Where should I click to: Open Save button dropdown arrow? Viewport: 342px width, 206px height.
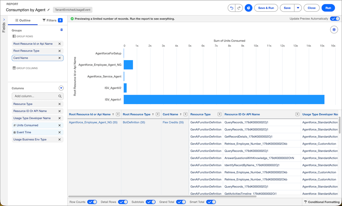click(x=298, y=8)
